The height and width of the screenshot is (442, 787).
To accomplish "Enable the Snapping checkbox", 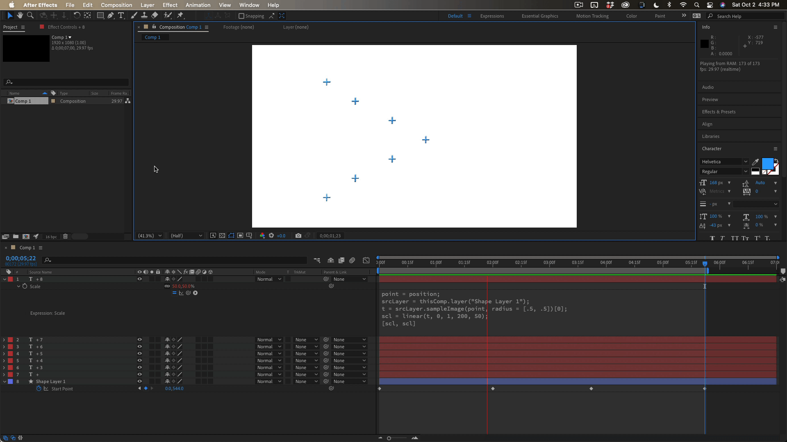I will point(241,16).
